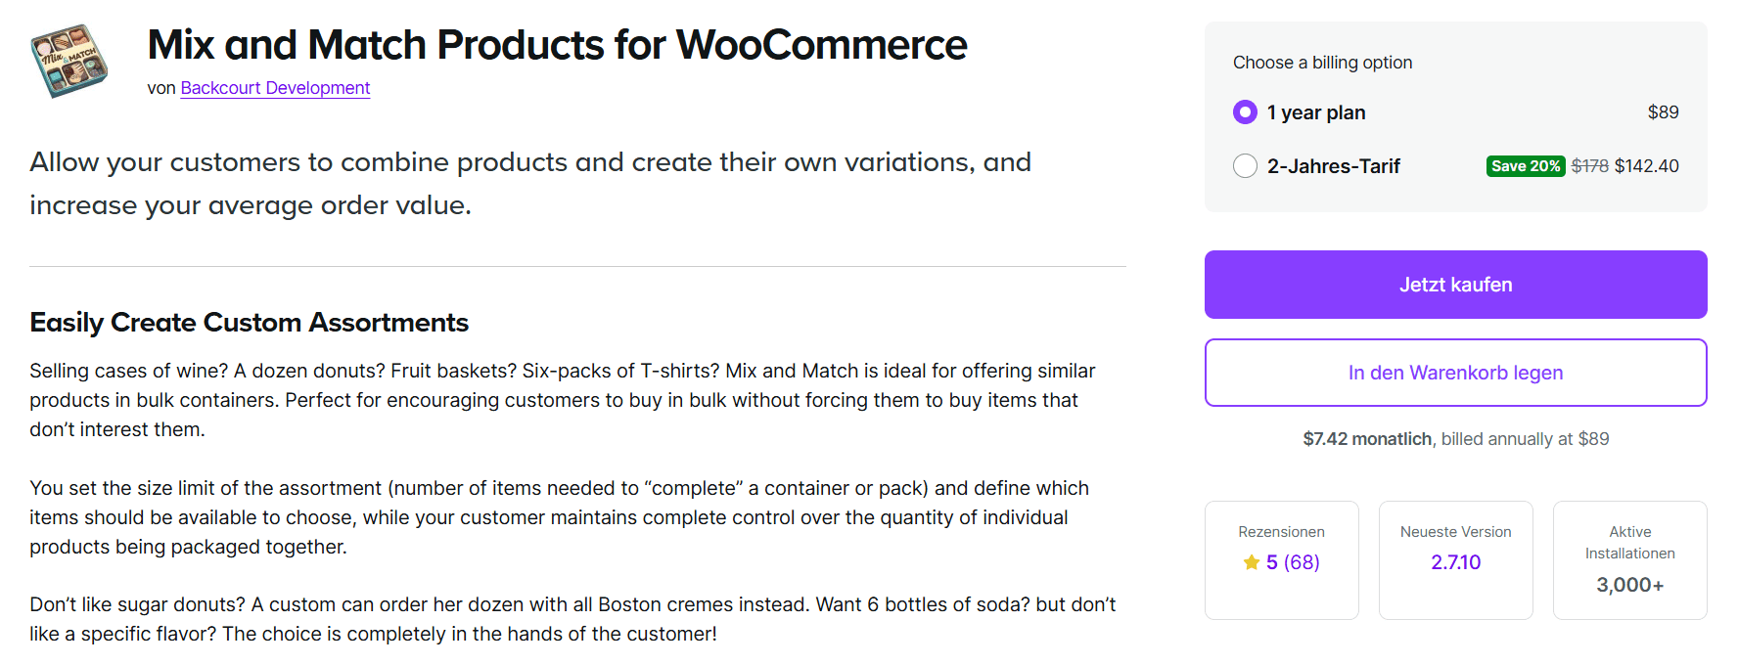Image resolution: width=1738 pixels, height=665 pixels.
Task: Click the $89 yearly price label
Action: pos(1664,111)
